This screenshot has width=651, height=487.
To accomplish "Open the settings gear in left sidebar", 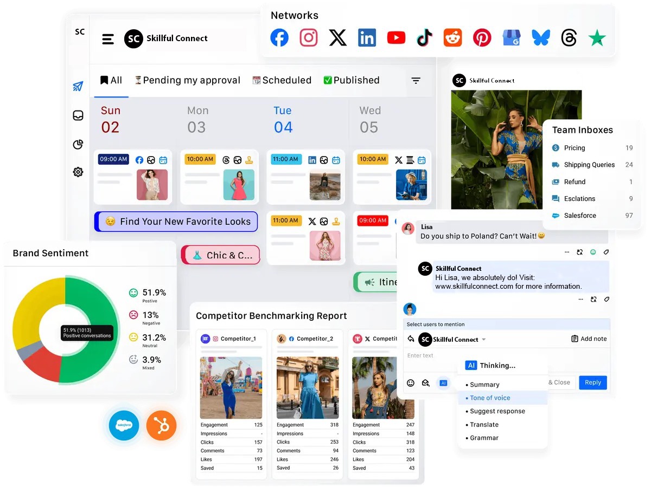I will click(78, 172).
